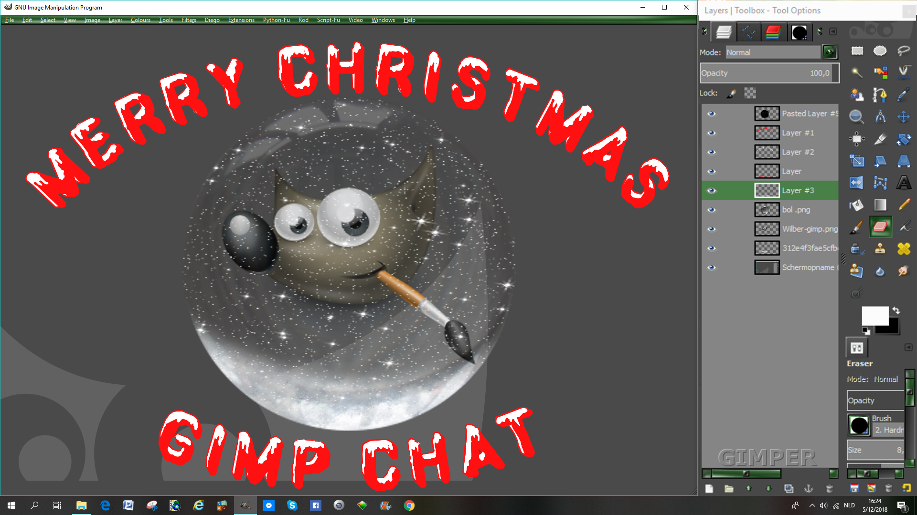Anchor the floating layer button
Screen dimensions: 917x515
coord(809,489)
